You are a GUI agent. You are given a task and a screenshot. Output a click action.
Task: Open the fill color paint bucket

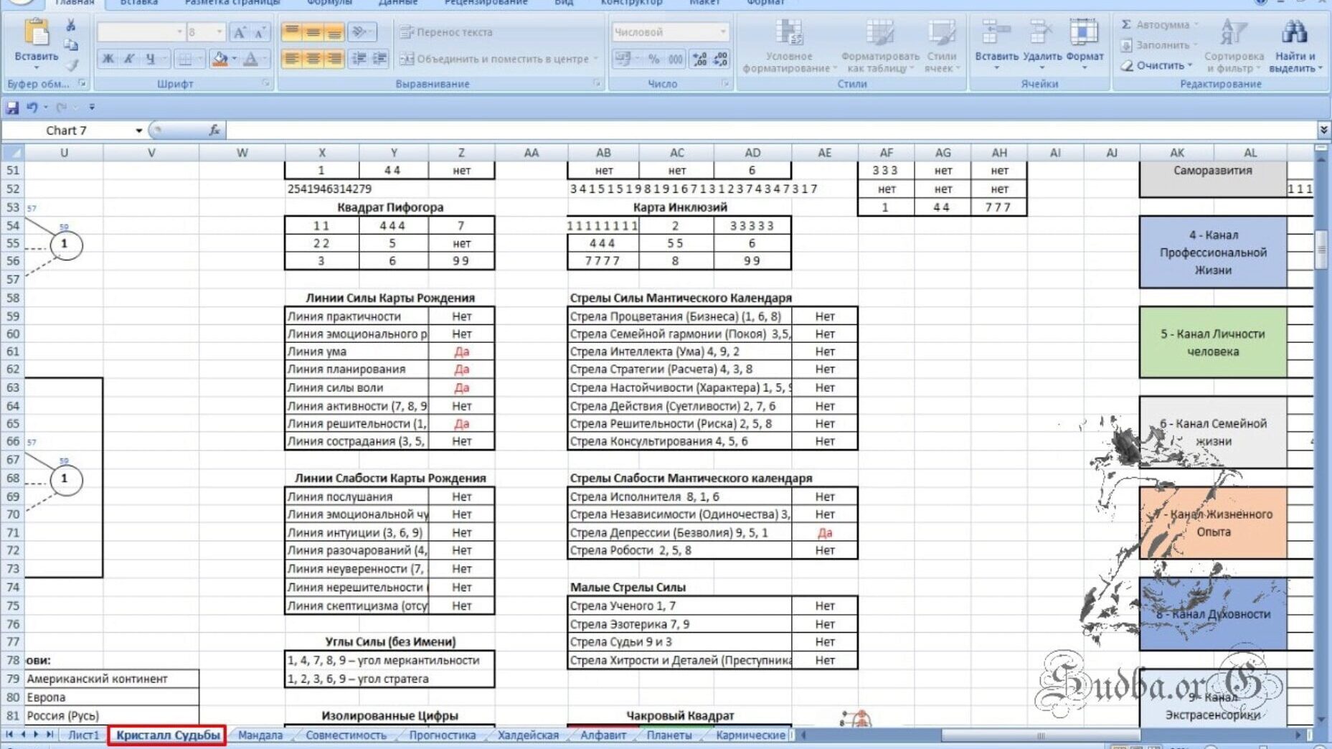220,59
